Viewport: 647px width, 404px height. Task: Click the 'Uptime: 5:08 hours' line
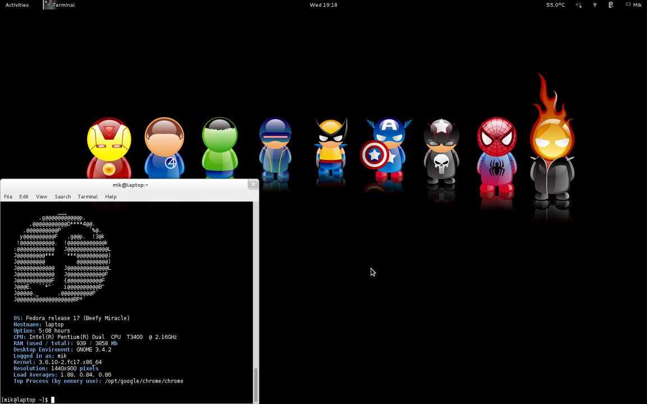(x=42, y=330)
